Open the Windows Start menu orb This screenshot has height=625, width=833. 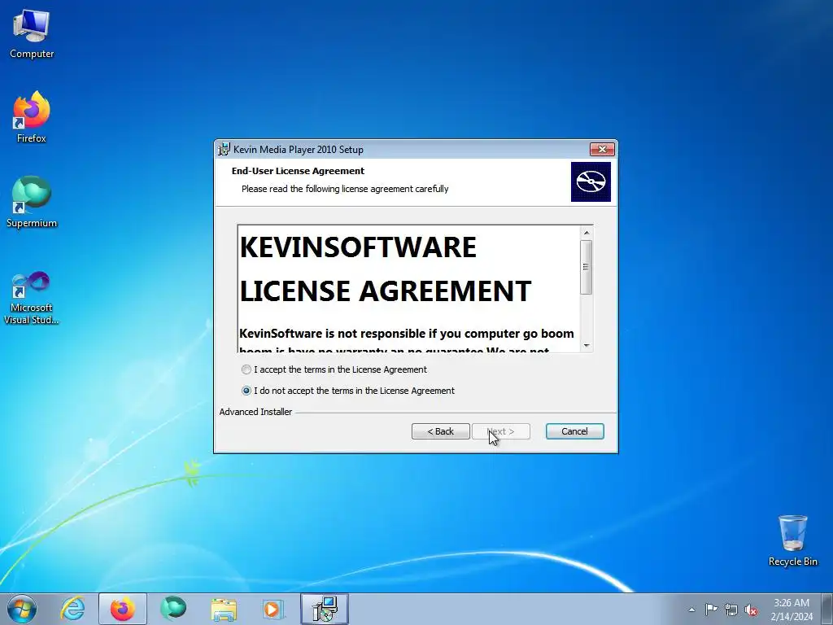tap(22, 609)
